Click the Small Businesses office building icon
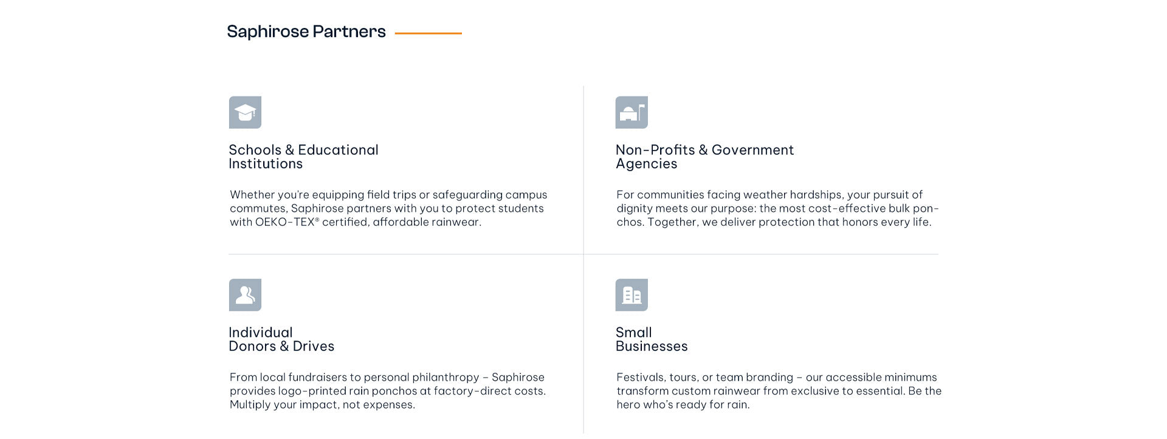 click(x=632, y=295)
